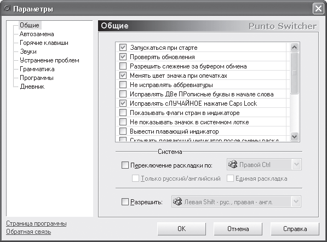Open the Правой Ctrl dropdown arrow
Image resolution: width=327 pixels, height=242 pixels.
pos(296,164)
